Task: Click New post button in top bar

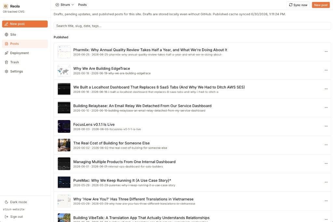Action: [321, 5]
